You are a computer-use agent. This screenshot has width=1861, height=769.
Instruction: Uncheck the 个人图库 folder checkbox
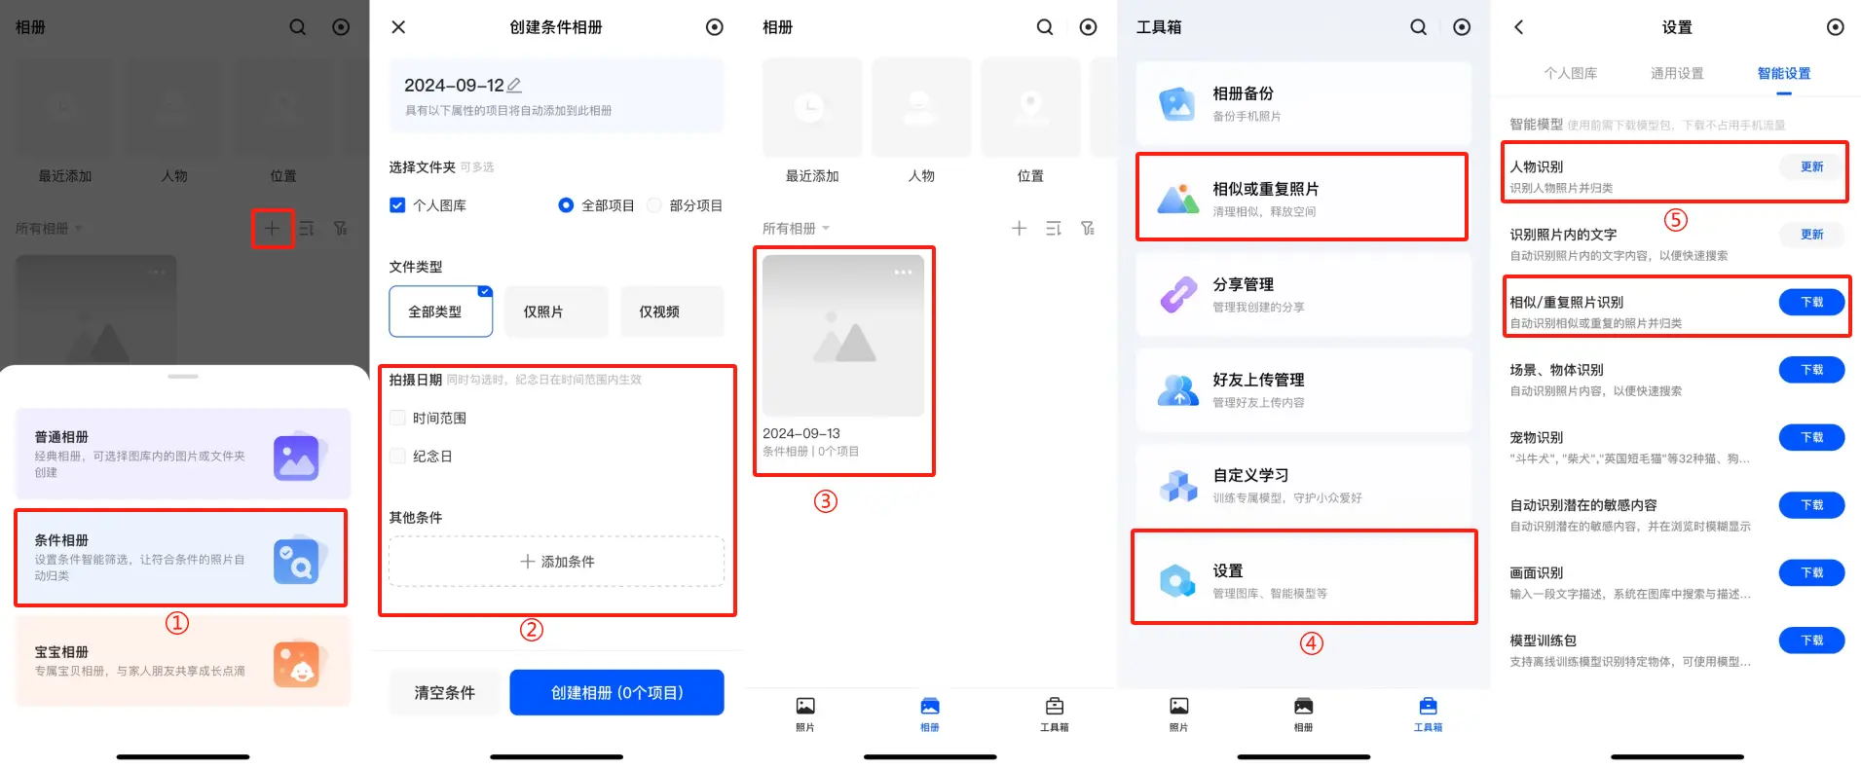pyautogui.click(x=397, y=205)
